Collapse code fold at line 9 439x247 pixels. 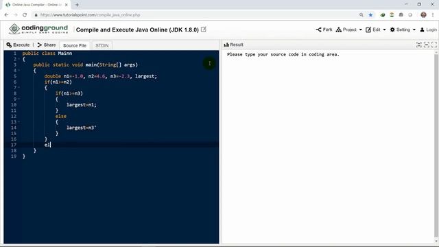point(19,99)
